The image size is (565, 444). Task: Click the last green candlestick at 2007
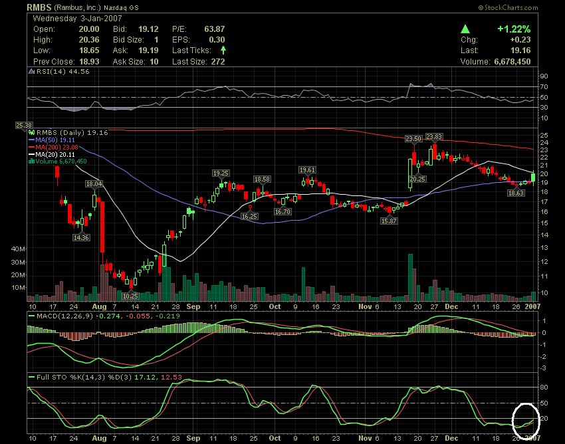[533, 177]
